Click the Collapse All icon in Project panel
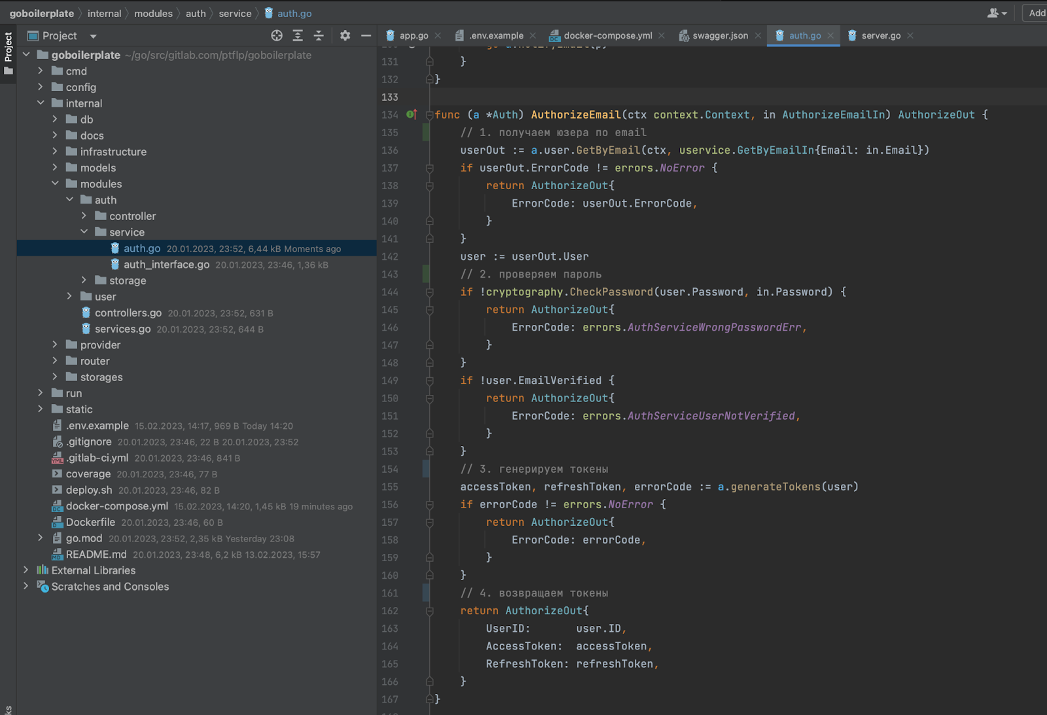 point(319,36)
